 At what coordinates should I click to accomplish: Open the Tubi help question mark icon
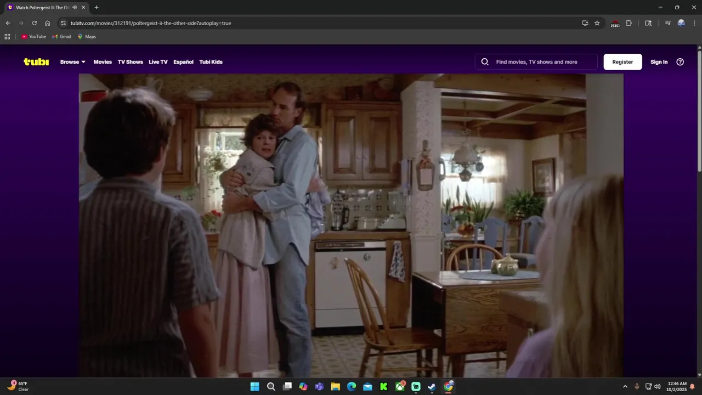(x=680, y=62)
